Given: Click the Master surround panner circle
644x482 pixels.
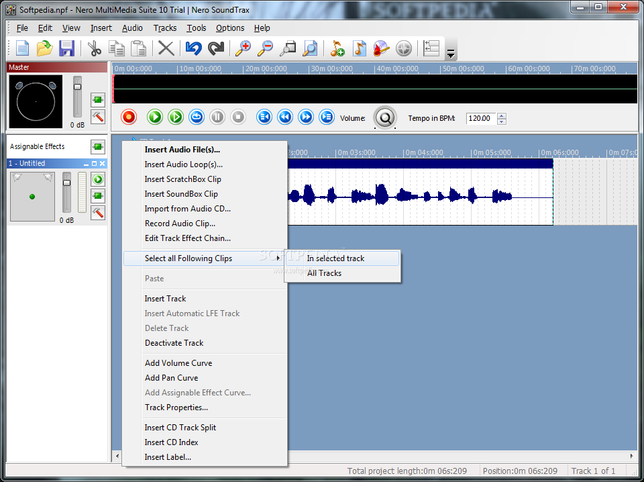Looking at the screenshot, I should (36, 101).
